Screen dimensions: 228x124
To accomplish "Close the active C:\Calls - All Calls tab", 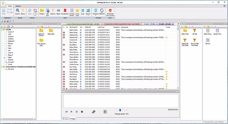I will pyautogui.click(x=173, y=24).
